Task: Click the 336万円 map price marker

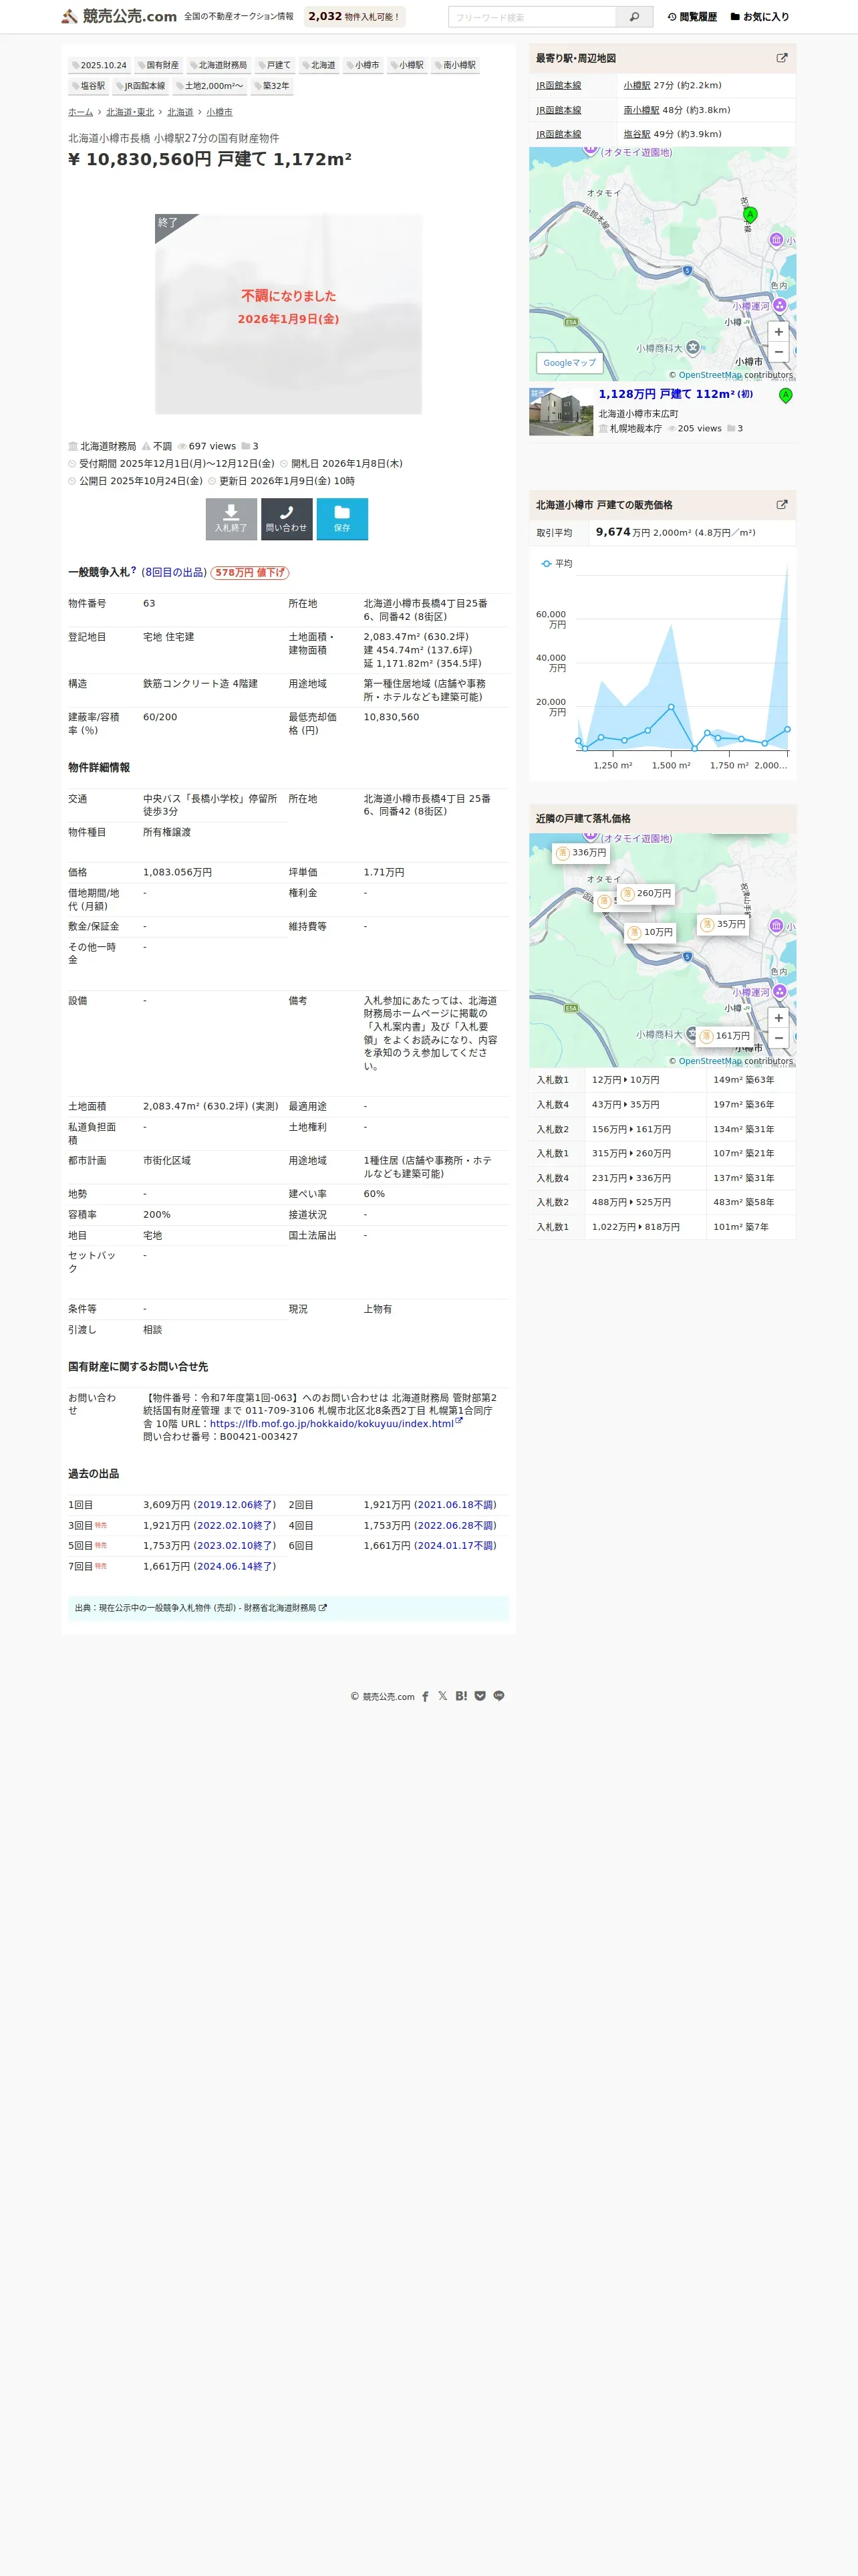Action: click(x=581, y=853)
